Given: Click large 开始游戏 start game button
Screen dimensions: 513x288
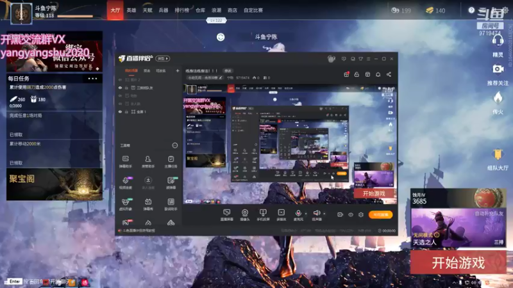Looking at the screenshot, I should 458,262.
